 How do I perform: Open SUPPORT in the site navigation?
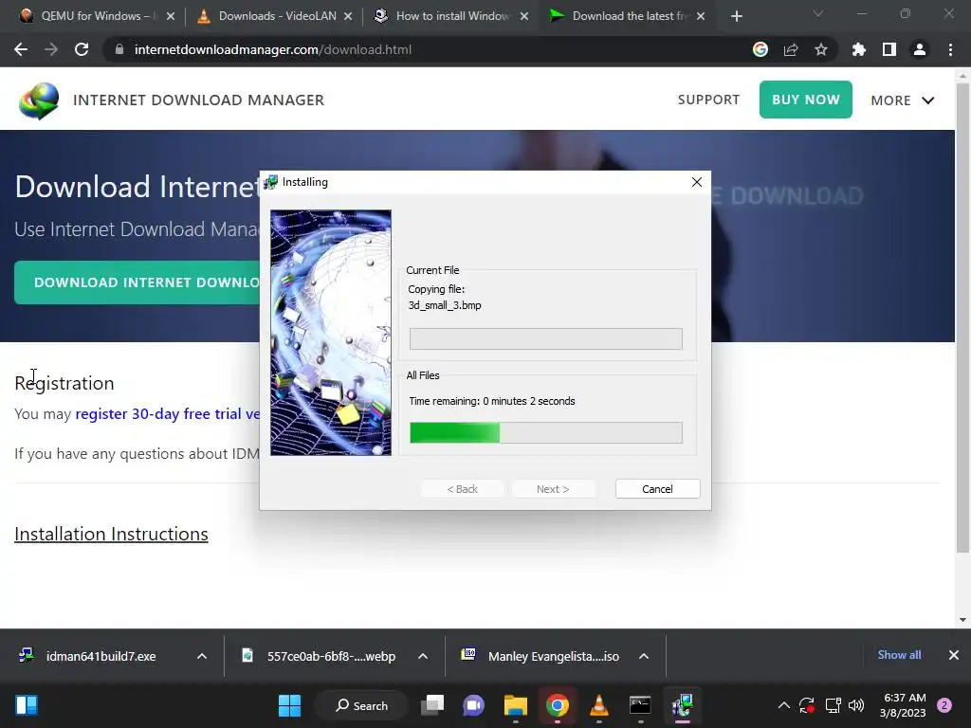pyautogui.click(x=708, y=100)
